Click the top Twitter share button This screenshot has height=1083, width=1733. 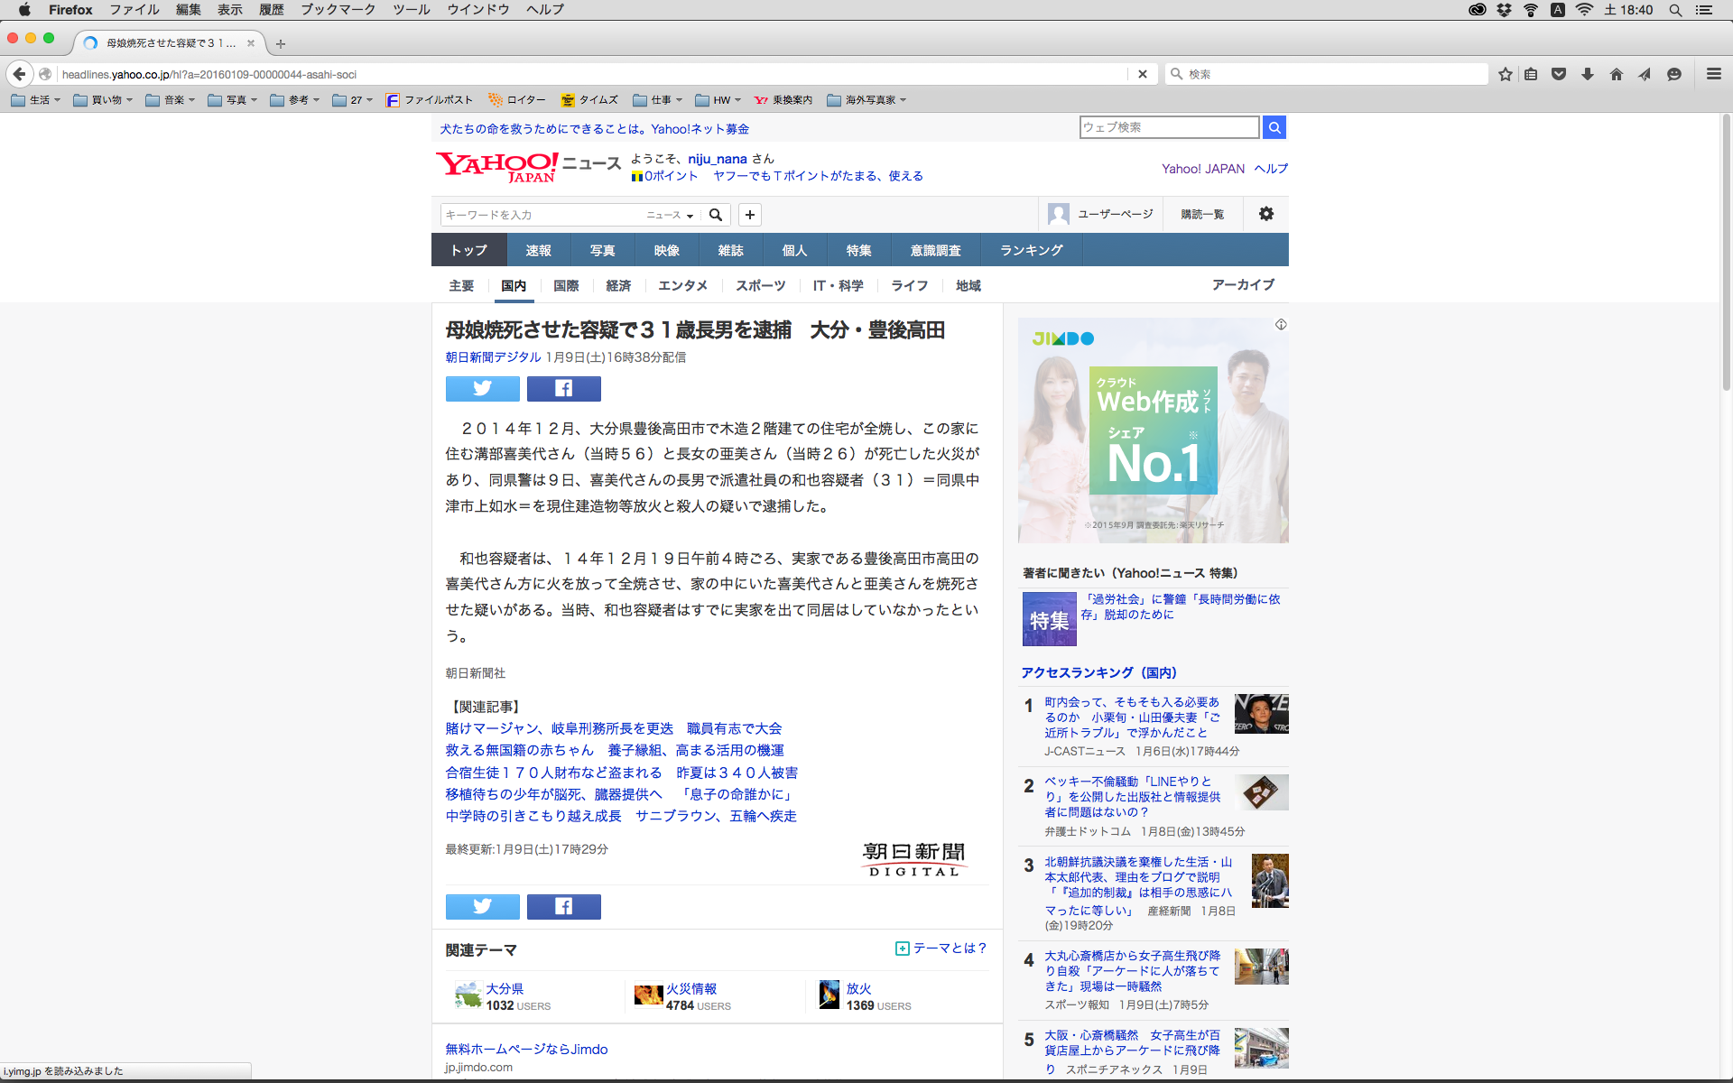click(x=482, y=389)
